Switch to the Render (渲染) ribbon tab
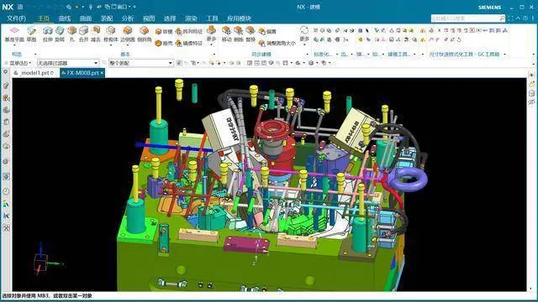The image size is (538, 302). point(191,18)
